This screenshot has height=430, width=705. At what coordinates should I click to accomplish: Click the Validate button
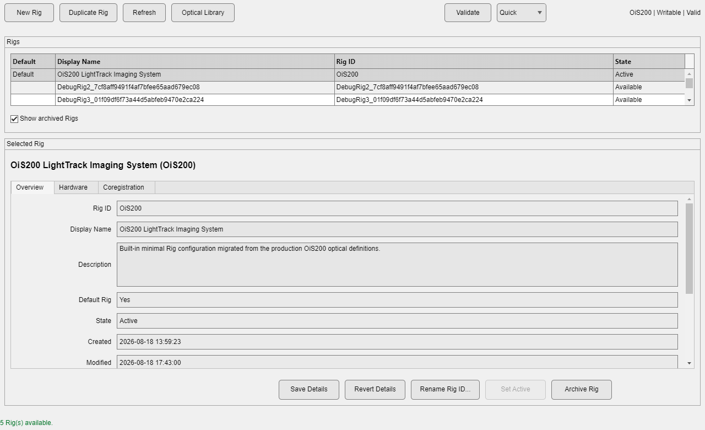click(468, 13)
